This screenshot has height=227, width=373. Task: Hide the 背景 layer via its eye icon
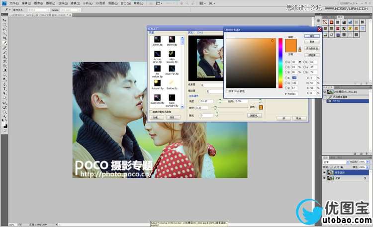pyautogui.click(x=324, y=178)
